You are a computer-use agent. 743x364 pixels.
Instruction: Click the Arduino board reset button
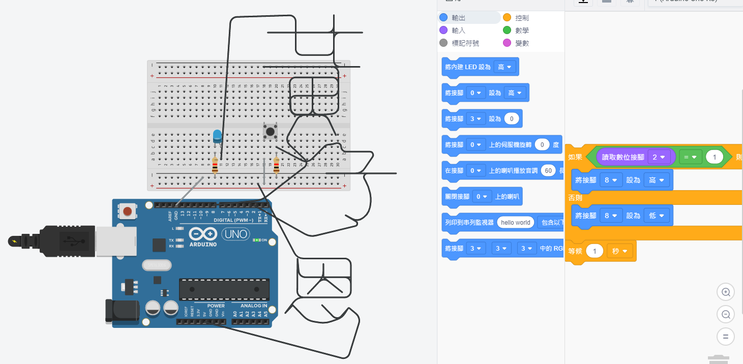coord(128,211)
